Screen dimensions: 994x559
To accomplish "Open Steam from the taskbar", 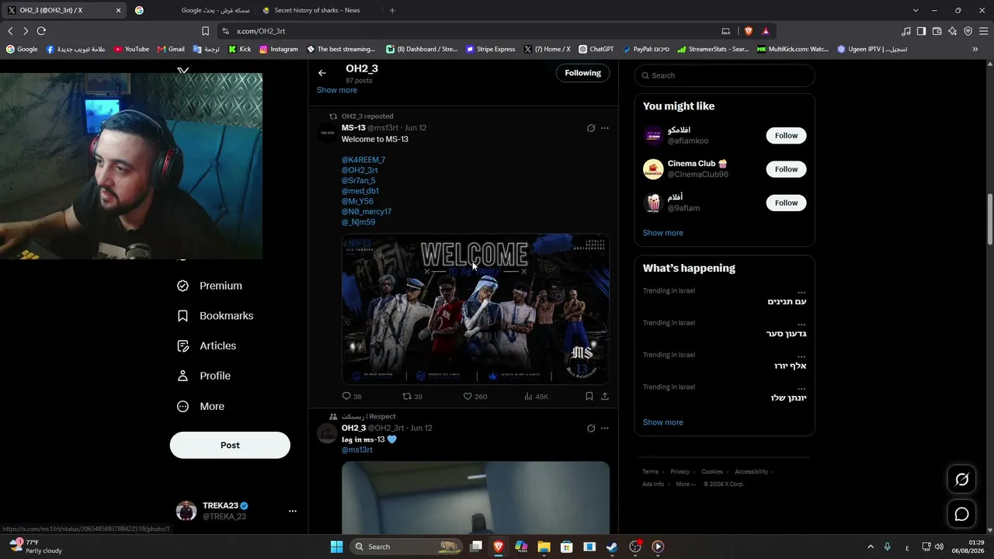I will click(x=612, y=547).
